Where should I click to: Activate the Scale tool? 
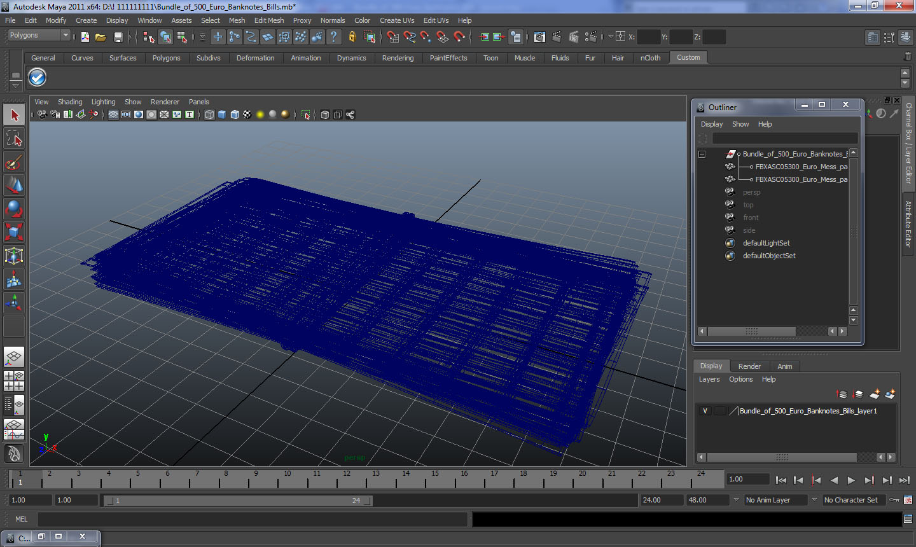point(14,233)
